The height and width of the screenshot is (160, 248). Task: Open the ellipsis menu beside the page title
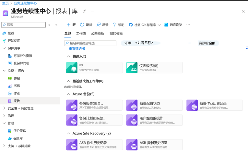tap(92, 11)
